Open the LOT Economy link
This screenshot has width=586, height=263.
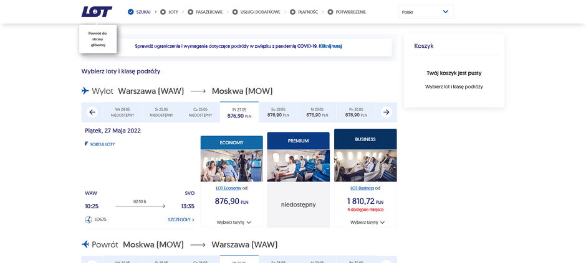(228, 188)
